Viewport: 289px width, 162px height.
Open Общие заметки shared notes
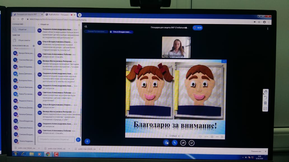(24, 40)
